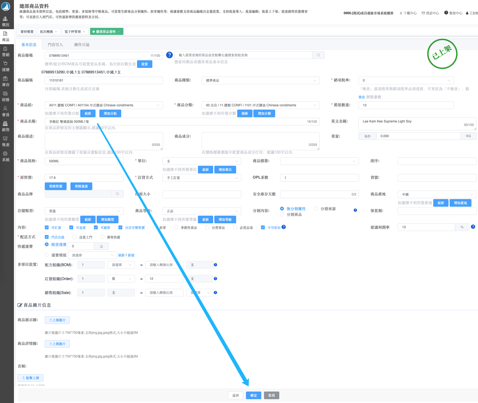Viewport: 478px width, 403px height.
Task: Open the 銷售 sales sidebar icon
Action: click(6, 127)
